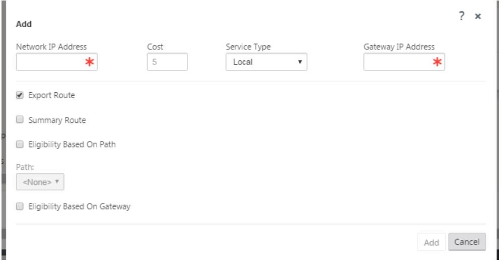Click the Service Type field label
The height and width of the screenshot is (261, 501).
coord(248,47)
